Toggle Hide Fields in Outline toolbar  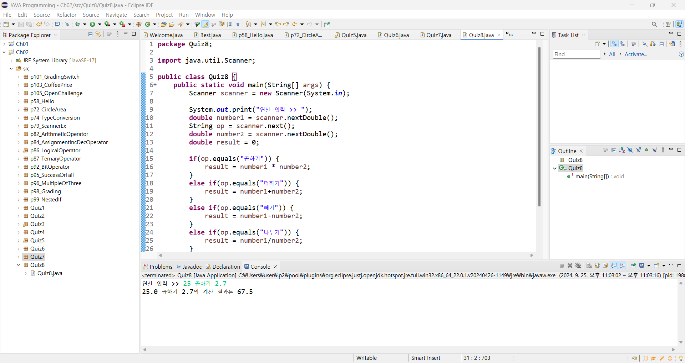point(630,150)
